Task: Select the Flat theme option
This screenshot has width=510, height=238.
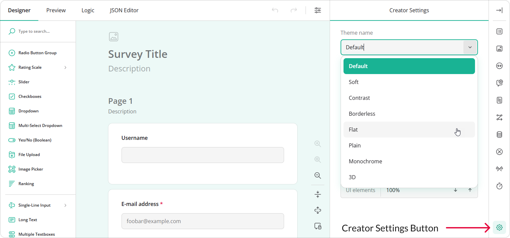Action: point(409,130)
